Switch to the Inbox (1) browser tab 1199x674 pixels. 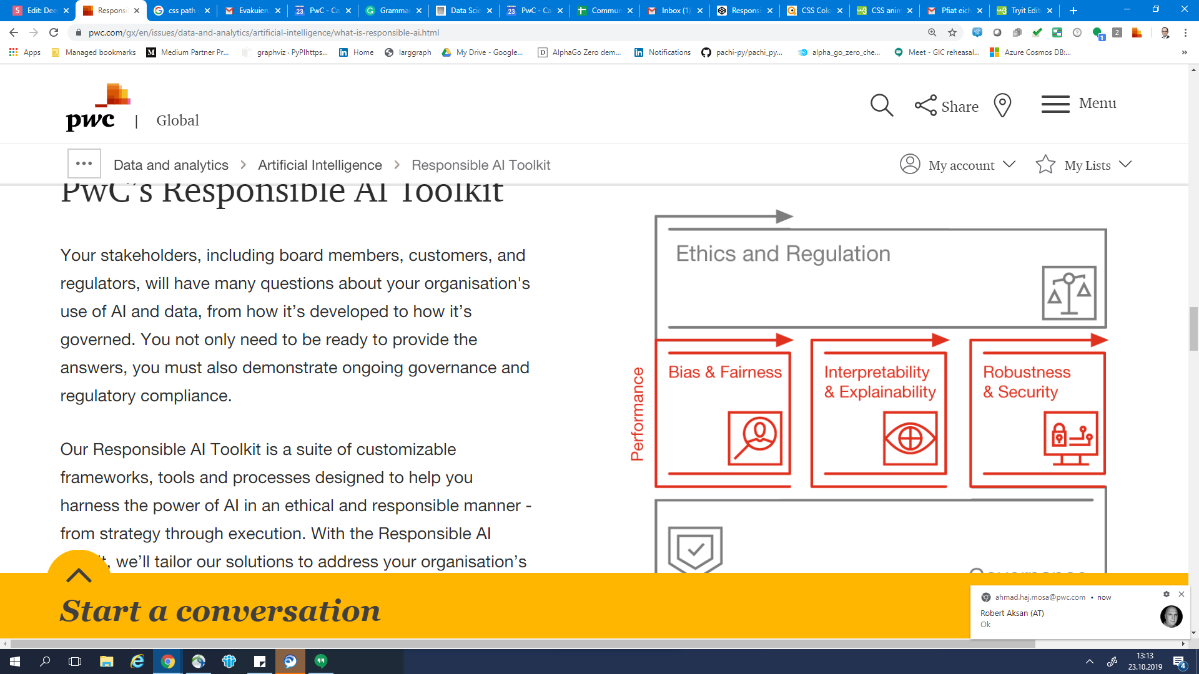[674, 11]
